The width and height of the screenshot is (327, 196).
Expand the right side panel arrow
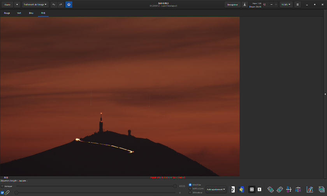coord(325,94)
